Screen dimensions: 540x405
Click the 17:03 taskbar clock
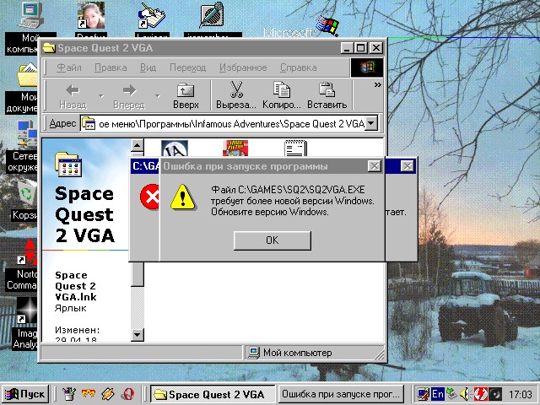click(520, 394)
